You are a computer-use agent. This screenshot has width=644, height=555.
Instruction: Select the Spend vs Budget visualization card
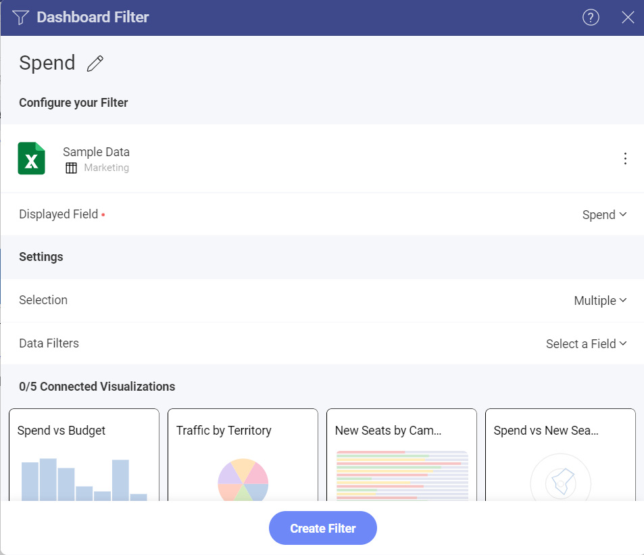tap(84, 455)
